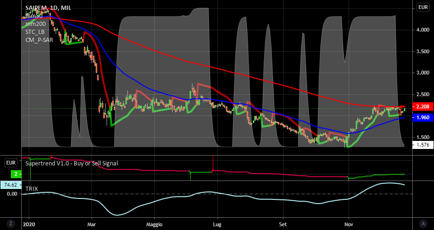Click the 2.500 price axis tick
This screenshot has height=230, width=434.
(423, 94)
